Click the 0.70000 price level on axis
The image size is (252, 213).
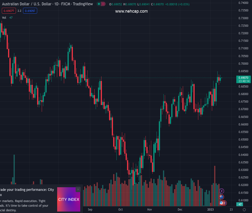pos(243,64)
